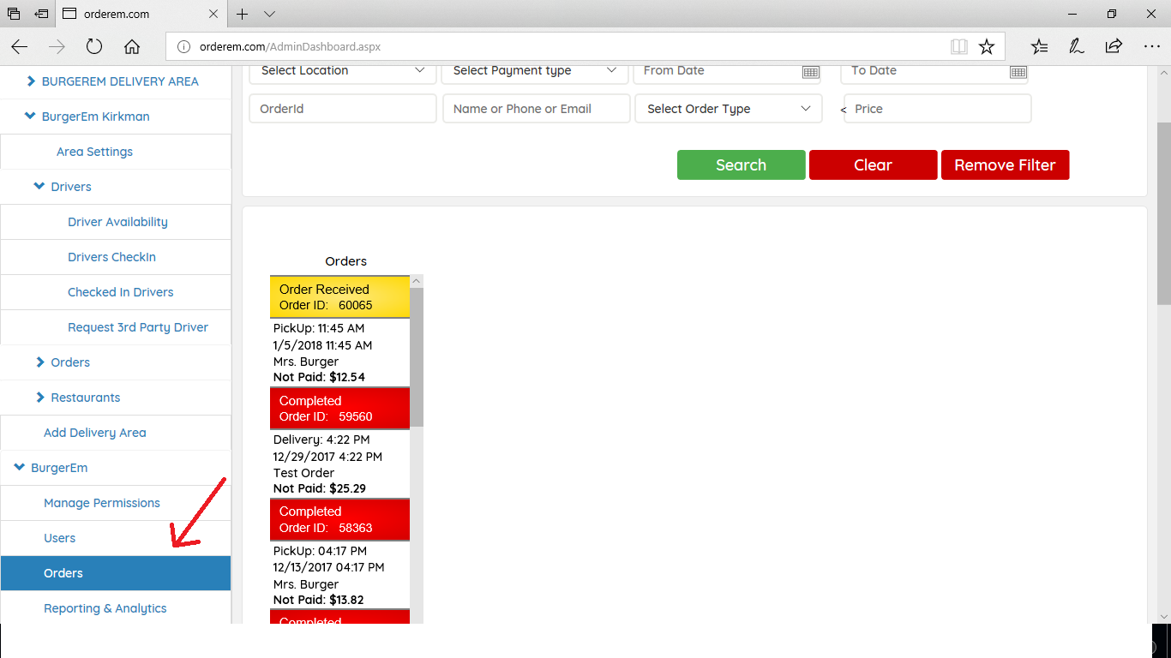Viewport: 1171px width, 658px height.
Task: Click the green Search button
Action: point(741,165)
